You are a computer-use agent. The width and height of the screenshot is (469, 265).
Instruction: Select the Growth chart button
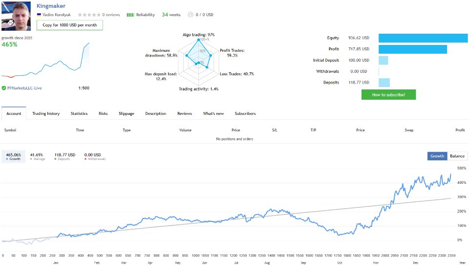tap(437, 156)
